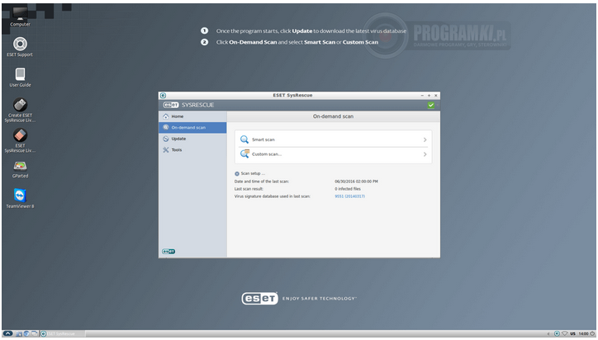Open the network tray icon
Image resolution: width=598 pixels, height=340 pixels.
pyautogui.click(x=565, y=334)
